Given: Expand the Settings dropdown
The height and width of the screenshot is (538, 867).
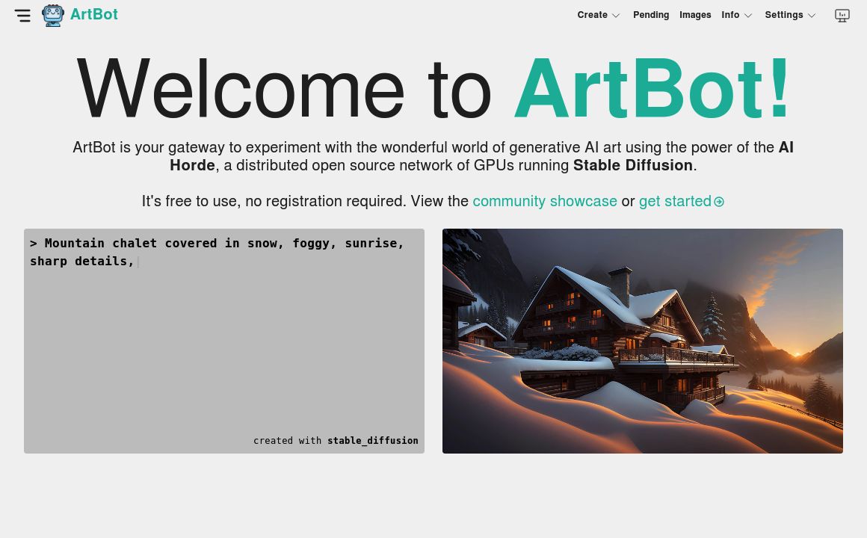Looking at the screenshot, I should 790,15.
